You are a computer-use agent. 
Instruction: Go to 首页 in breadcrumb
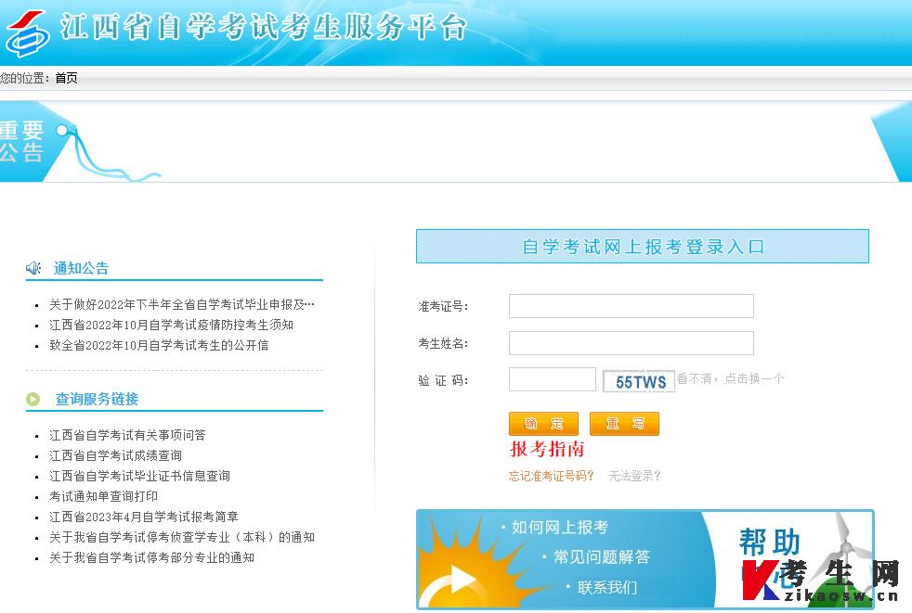tap(66, 78)
